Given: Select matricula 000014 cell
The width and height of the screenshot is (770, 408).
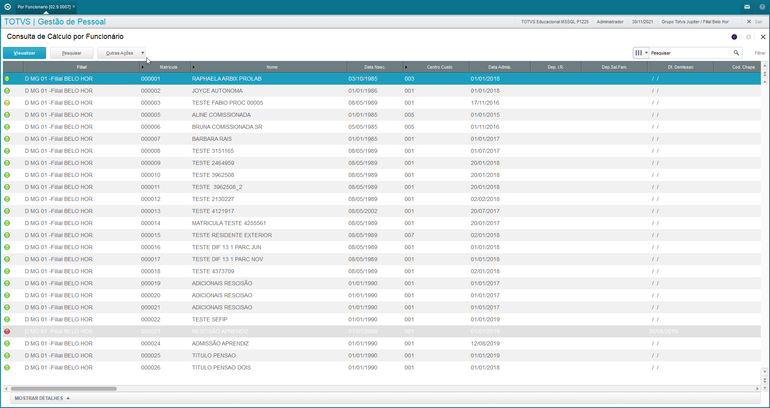Looking at the screenshot, I should (x=151, y=223).
